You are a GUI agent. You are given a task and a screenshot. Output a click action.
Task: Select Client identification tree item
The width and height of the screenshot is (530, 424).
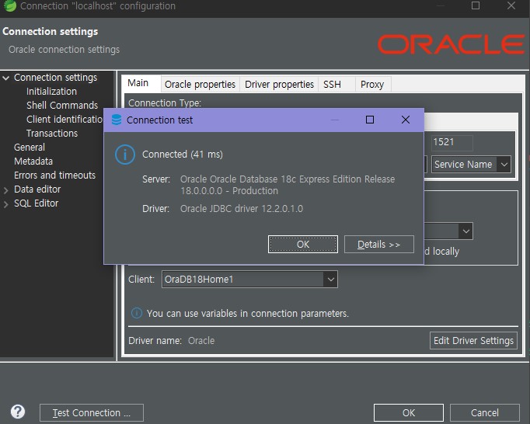[65, 120]
